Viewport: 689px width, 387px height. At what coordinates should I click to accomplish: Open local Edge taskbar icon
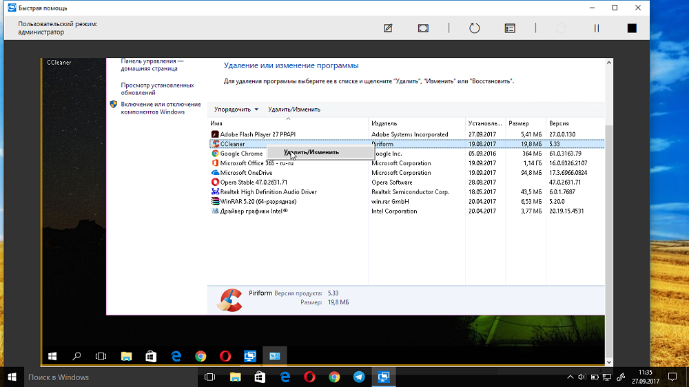(x=285, y=377)
